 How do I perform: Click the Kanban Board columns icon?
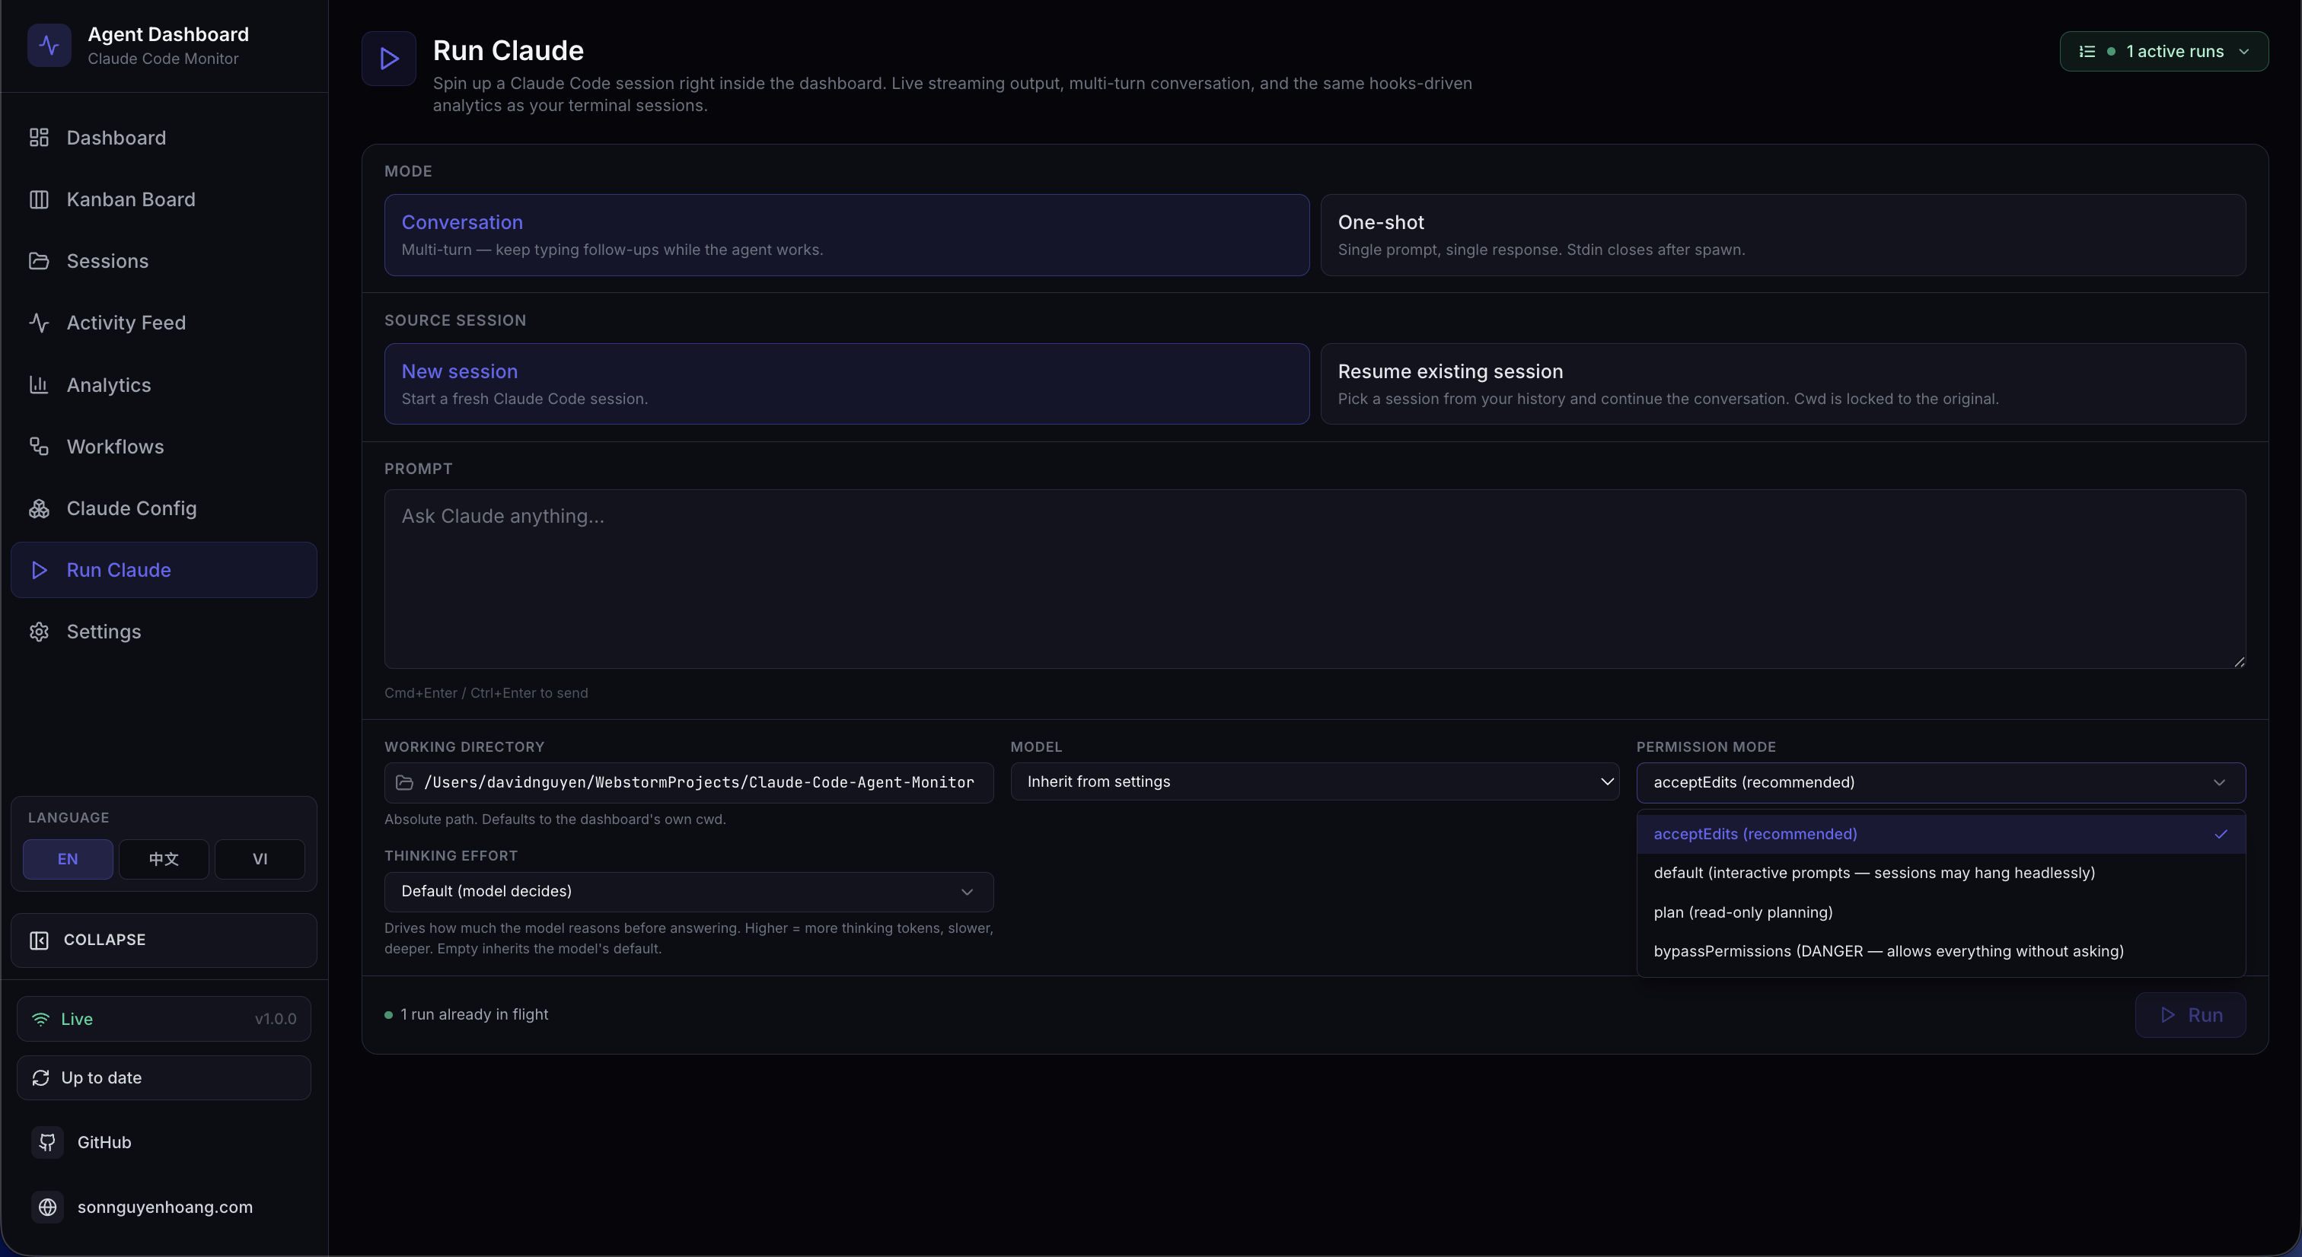[38, 199]
